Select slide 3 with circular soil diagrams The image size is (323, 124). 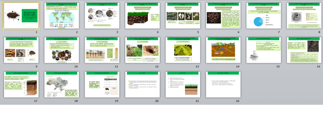pos(102,16)
